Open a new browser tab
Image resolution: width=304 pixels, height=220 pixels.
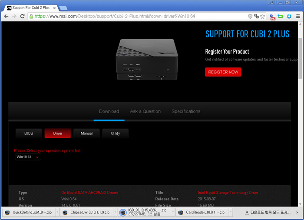pos(63,8)
